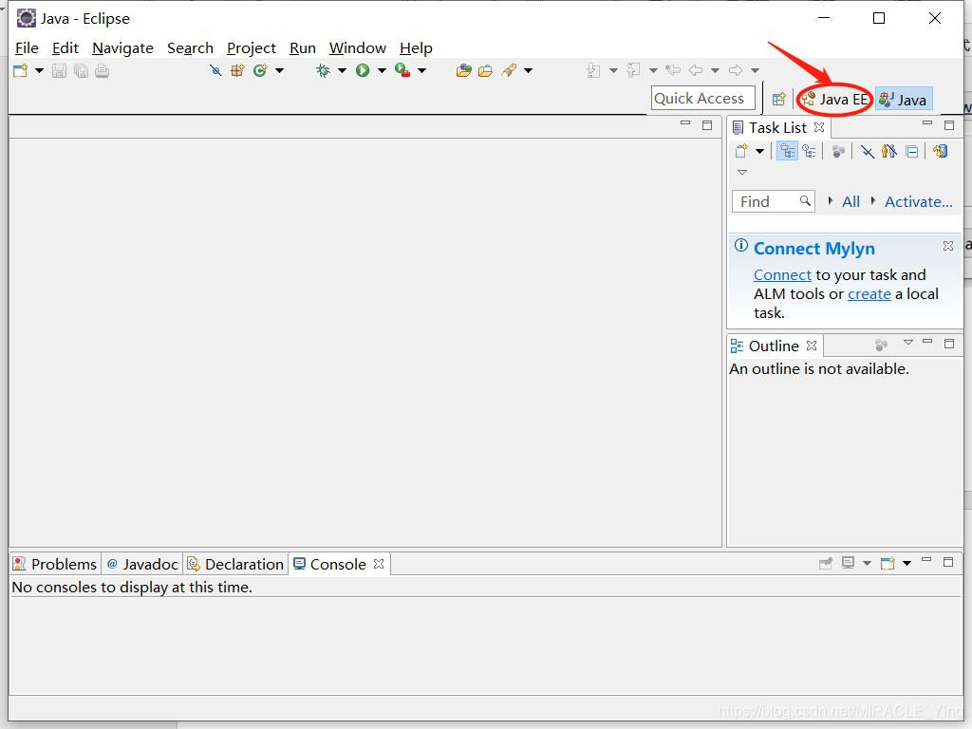Click the Last Edit Location icon
972x729 pixels.
673,70
